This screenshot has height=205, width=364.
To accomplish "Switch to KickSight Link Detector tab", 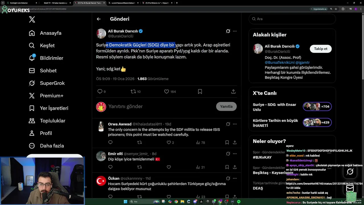I will 21,3.
